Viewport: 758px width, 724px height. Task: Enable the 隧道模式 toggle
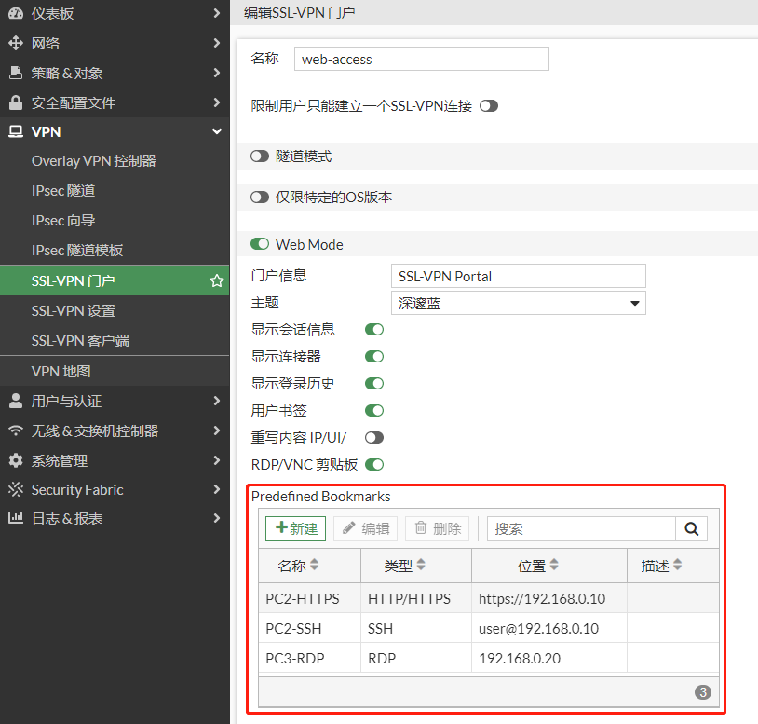(260, 157)
